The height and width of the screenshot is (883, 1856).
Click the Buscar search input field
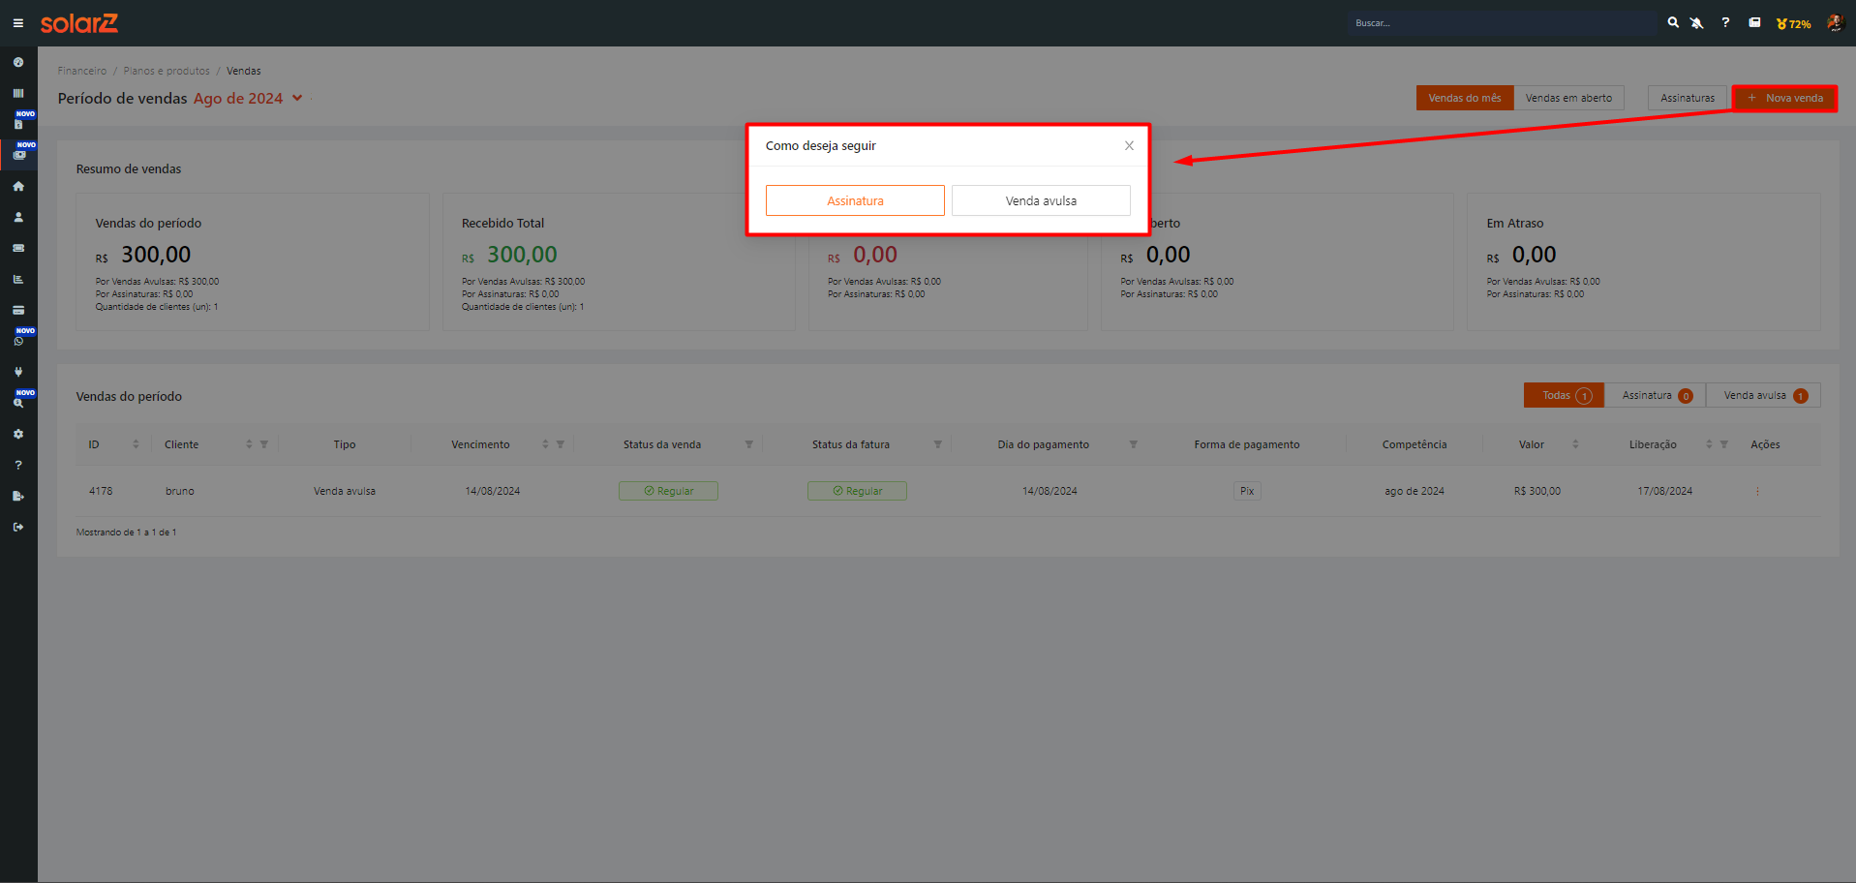tap(1501, 23)
